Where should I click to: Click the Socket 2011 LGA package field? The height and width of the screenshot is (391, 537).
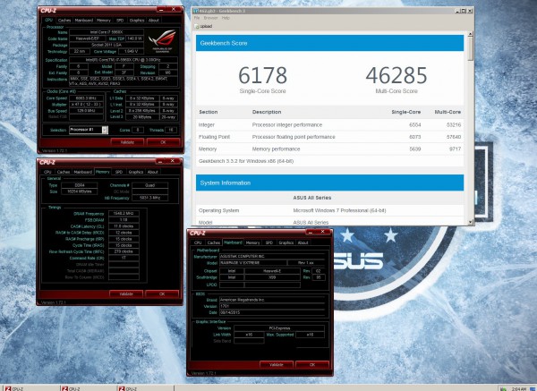(107, 45)
